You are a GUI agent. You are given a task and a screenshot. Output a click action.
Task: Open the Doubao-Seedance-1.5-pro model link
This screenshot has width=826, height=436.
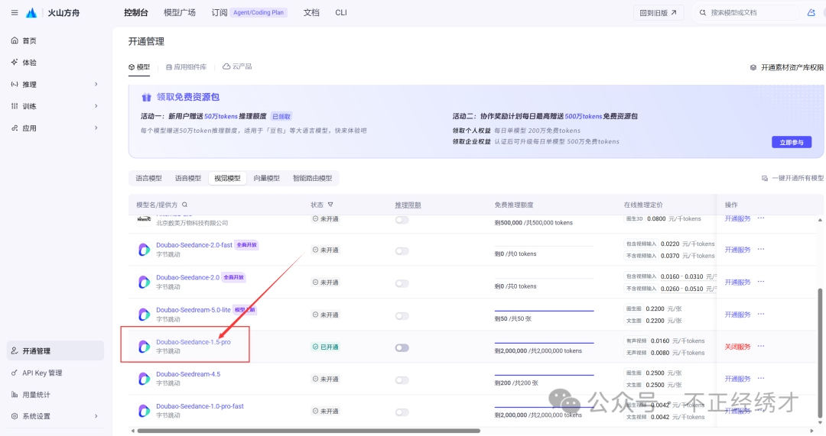click(193, 342)
